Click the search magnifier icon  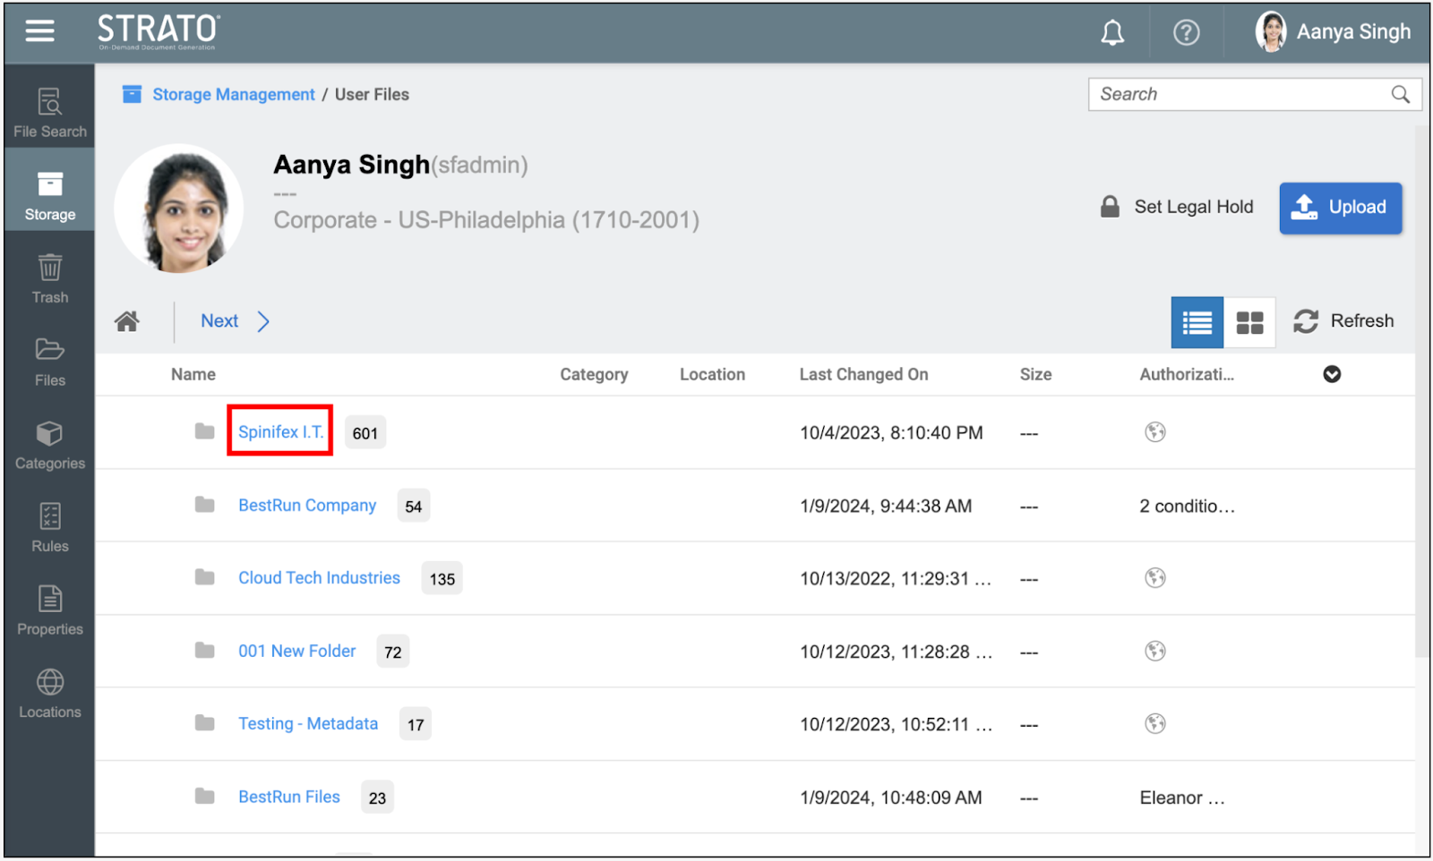[1400, 95]
